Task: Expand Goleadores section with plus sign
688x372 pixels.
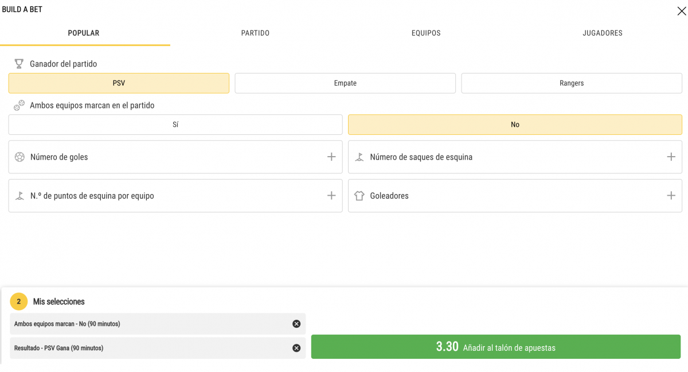Action: tap(671, 196)
